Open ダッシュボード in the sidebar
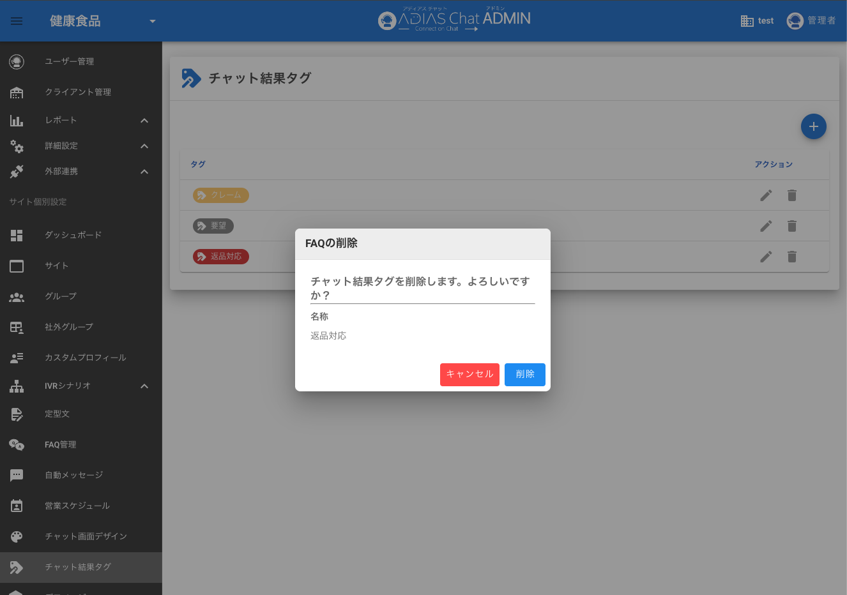This screenshot has width=847, height=595. click(x=73, y=235)
